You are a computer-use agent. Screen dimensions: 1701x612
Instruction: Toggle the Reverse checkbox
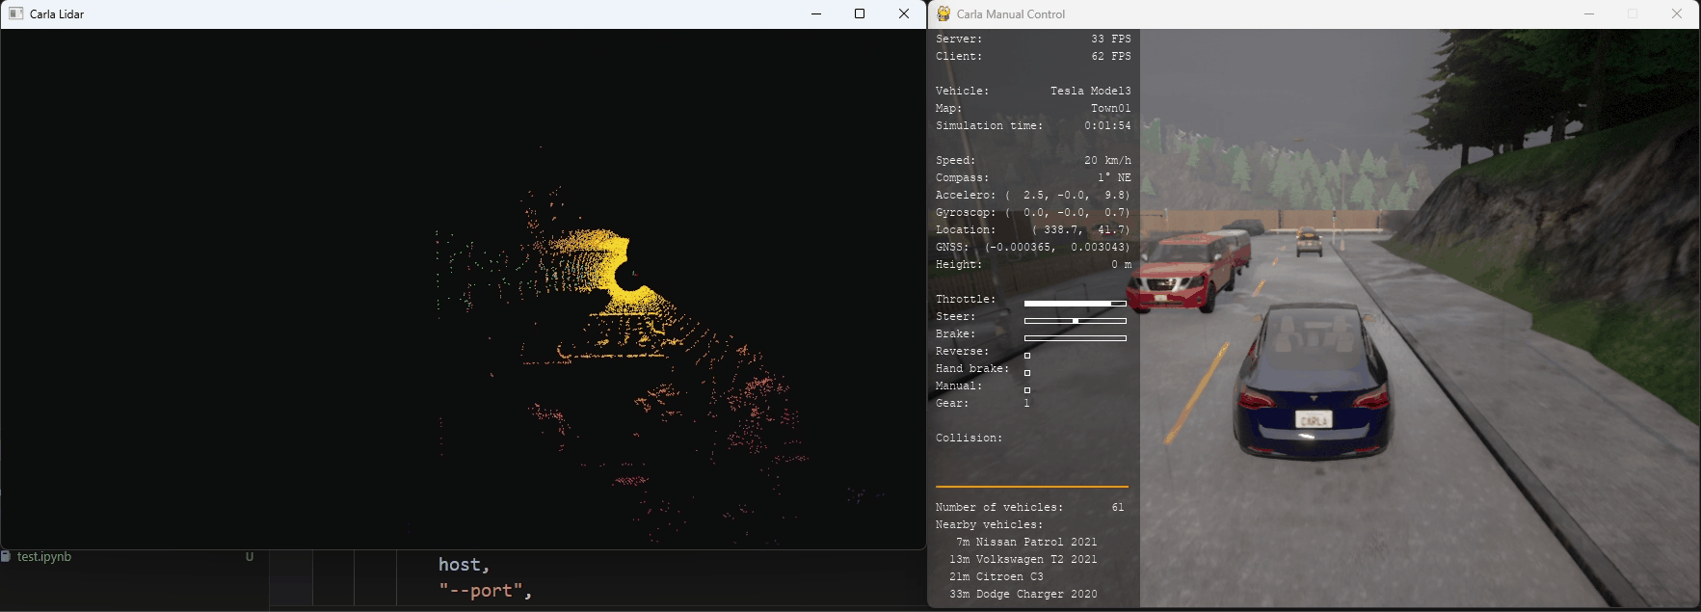[1027, 356]
